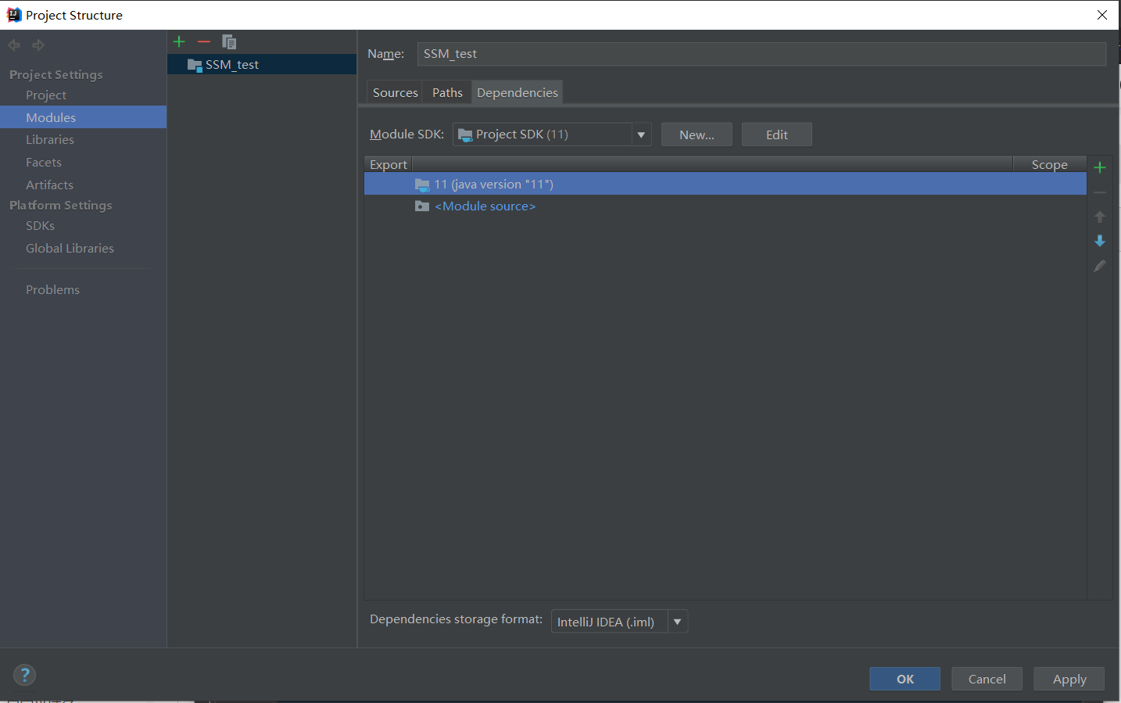This screenshot has height=703, width=1121.
Task: Open Problems in the sidebar
Action: 52,289
